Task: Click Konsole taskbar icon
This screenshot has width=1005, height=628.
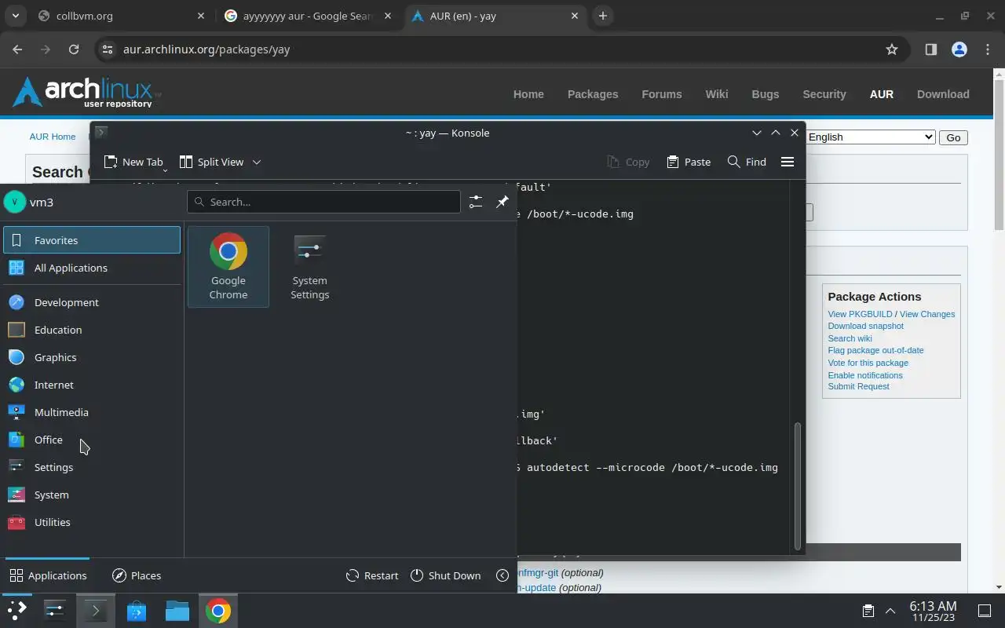Action: tap(96, 611)
